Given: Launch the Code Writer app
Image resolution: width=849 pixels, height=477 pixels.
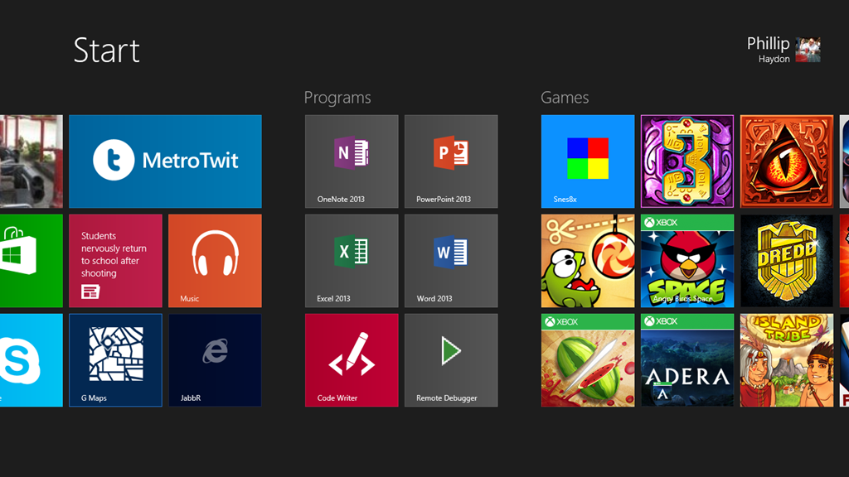Looking at the screenshot, I should (352, 360).
